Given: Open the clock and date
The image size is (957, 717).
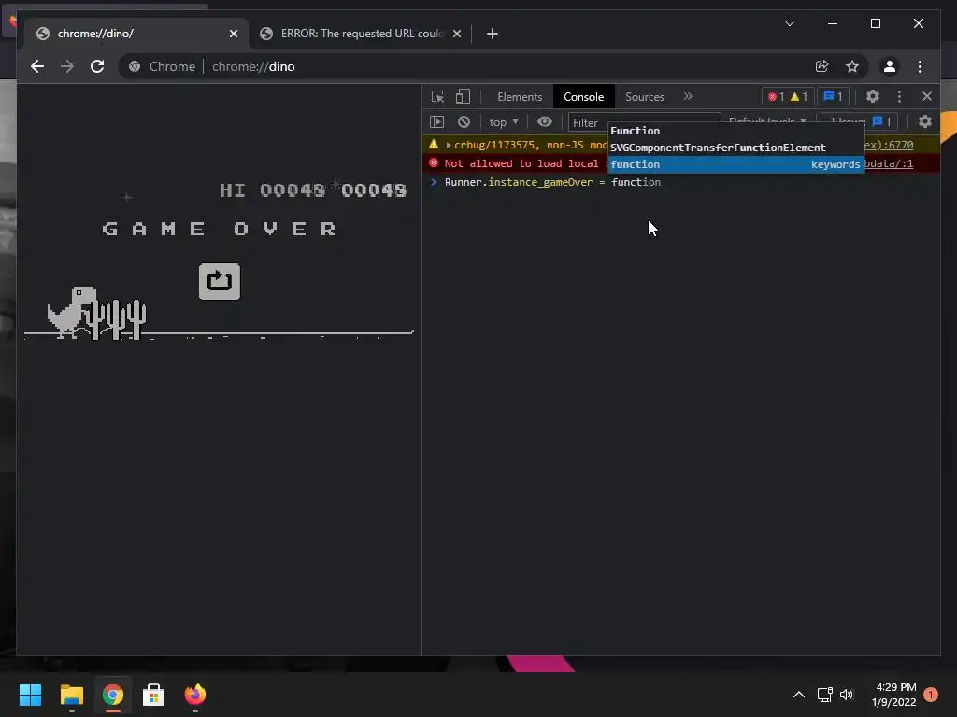Looking at the screenshot, I should [x=894, y=695].
